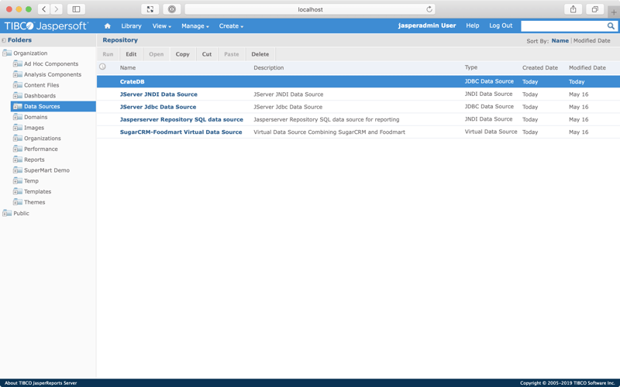Go forward with Safari forward arrow
The height and width of the screenshot is (387, 620).
click(56, 9)
